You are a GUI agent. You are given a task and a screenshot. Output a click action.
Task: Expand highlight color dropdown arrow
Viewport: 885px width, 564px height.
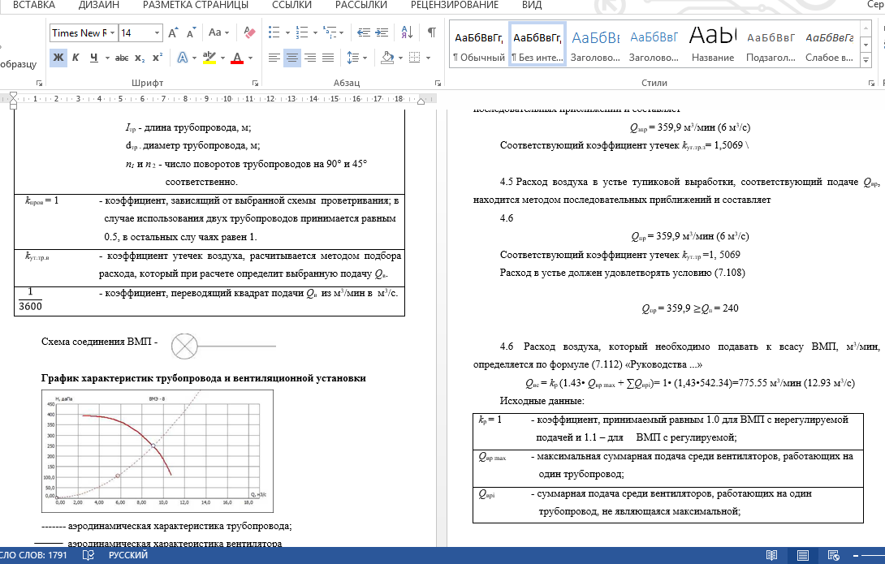coord(223,58)
